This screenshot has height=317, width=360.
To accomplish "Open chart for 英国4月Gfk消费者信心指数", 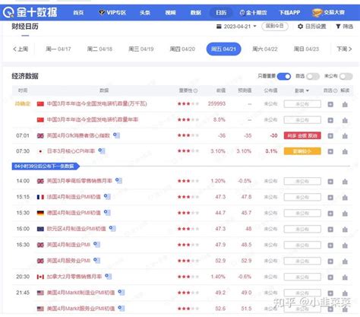I will point(345,136).
